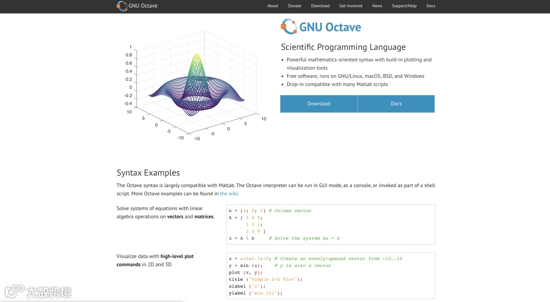
Task: Click the blue Download button
Action: (x=319, y=104)
